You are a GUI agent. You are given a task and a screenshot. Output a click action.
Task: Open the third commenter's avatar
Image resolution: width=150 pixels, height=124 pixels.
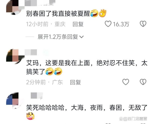coord(14,101)
